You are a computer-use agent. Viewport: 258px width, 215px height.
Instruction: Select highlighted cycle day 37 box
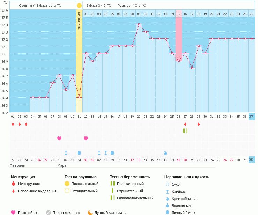[x=251, y=117]
